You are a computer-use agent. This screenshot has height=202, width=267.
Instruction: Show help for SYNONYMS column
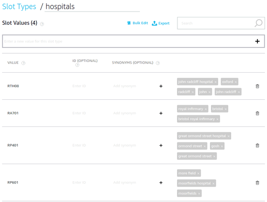click(158, 63)
